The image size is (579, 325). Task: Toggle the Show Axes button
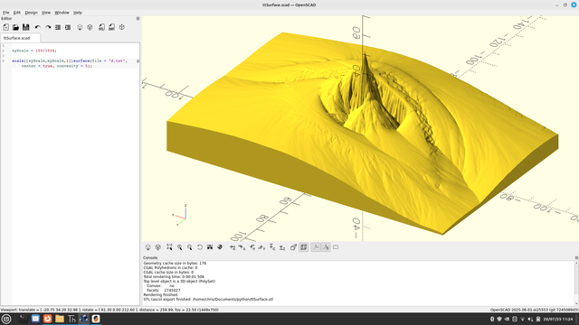coord(316,247)
